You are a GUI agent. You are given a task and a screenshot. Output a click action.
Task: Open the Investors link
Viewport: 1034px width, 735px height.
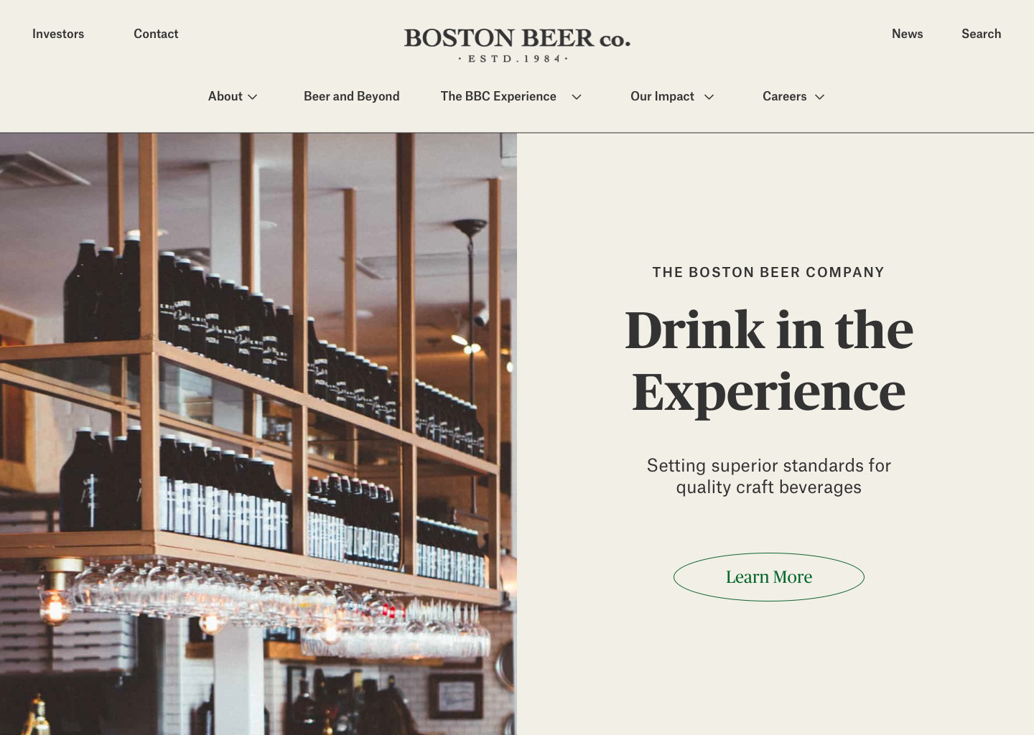click(58, 34)
